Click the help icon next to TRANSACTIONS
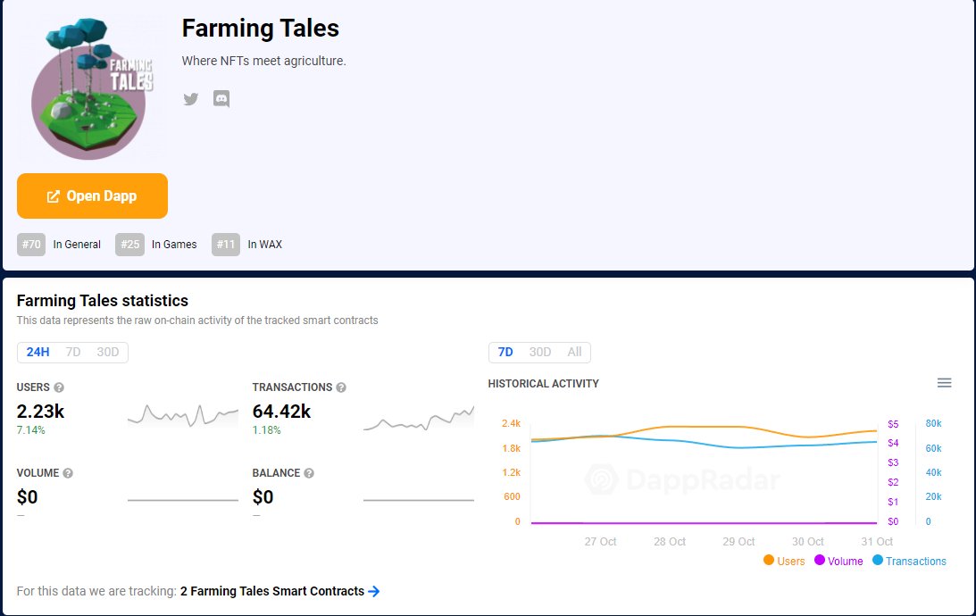The height and width of the screenshot is (616, 976). [x=341, y=387]
